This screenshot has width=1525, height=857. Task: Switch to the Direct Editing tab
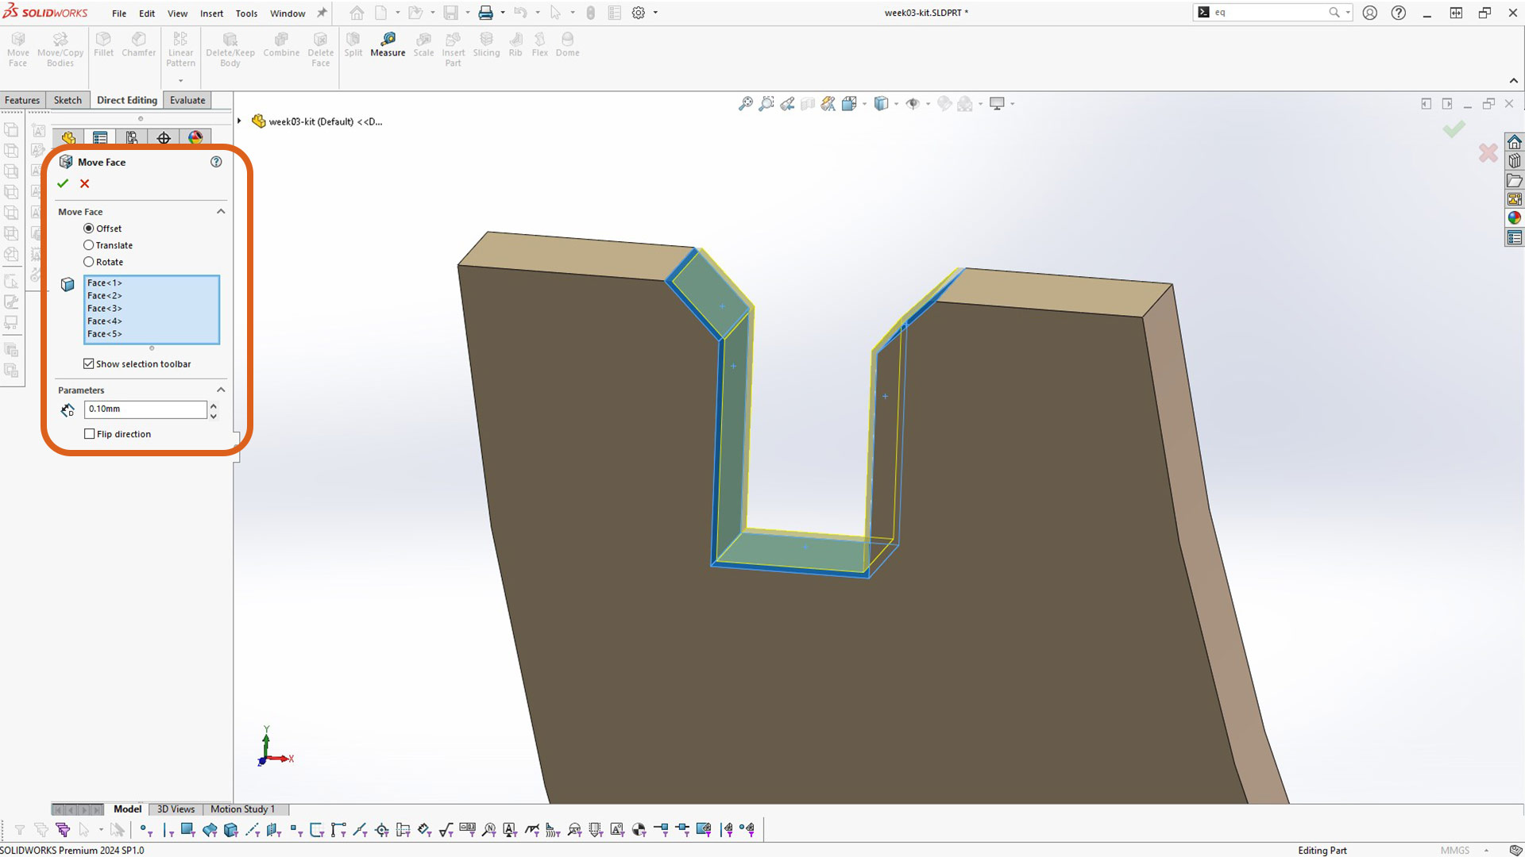pos(127,99)
